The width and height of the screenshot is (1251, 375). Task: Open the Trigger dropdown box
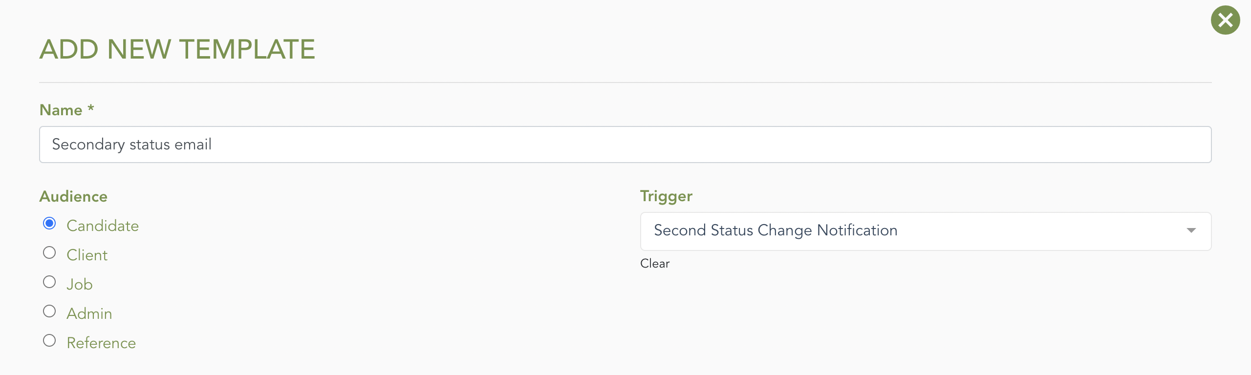[926, 231]
